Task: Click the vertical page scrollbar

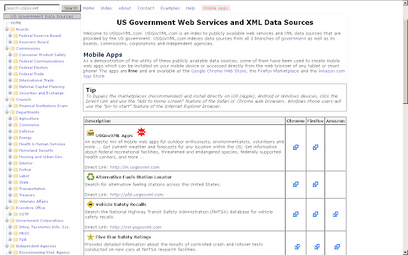Action: pyautogui.click(x=405, y=127)
